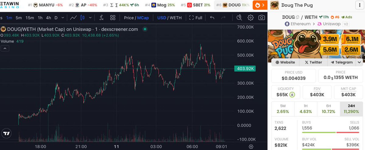The image size is (365, 150).
Task: Set chart currency to USD
Action: [162, 18]
